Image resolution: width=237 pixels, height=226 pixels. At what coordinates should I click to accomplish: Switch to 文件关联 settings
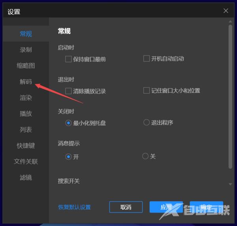coord(26,161)
